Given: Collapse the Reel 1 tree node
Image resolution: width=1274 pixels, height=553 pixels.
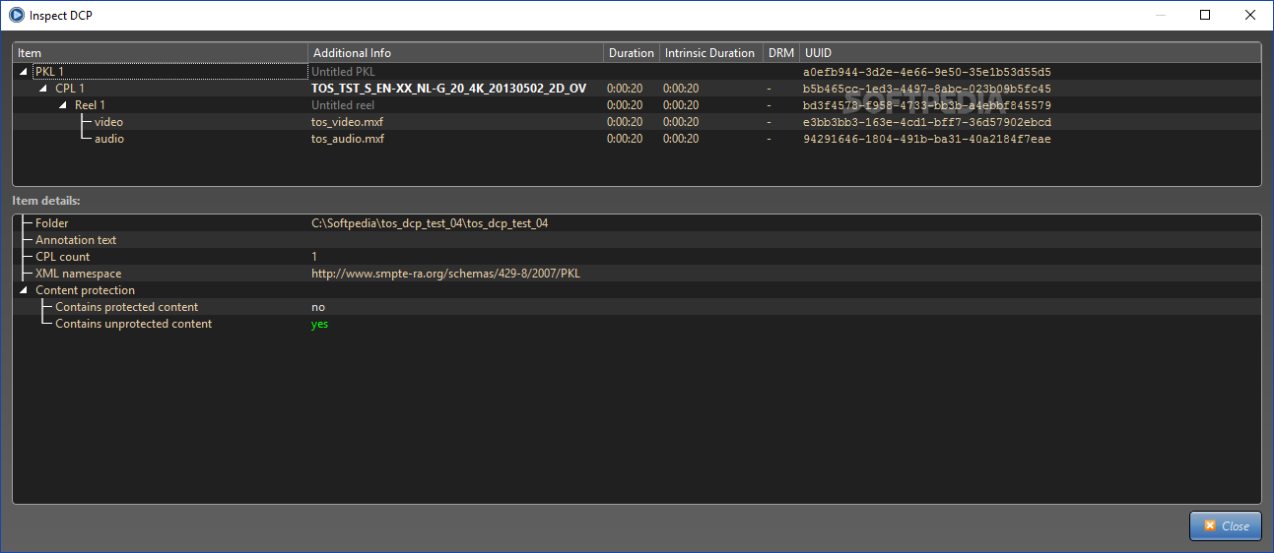Looking at the screenshot, I should [x=63, y=105].
